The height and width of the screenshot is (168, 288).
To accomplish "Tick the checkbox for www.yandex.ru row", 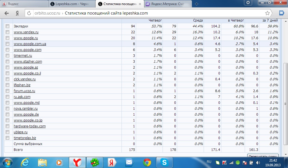I will click(x=7, y=32).
